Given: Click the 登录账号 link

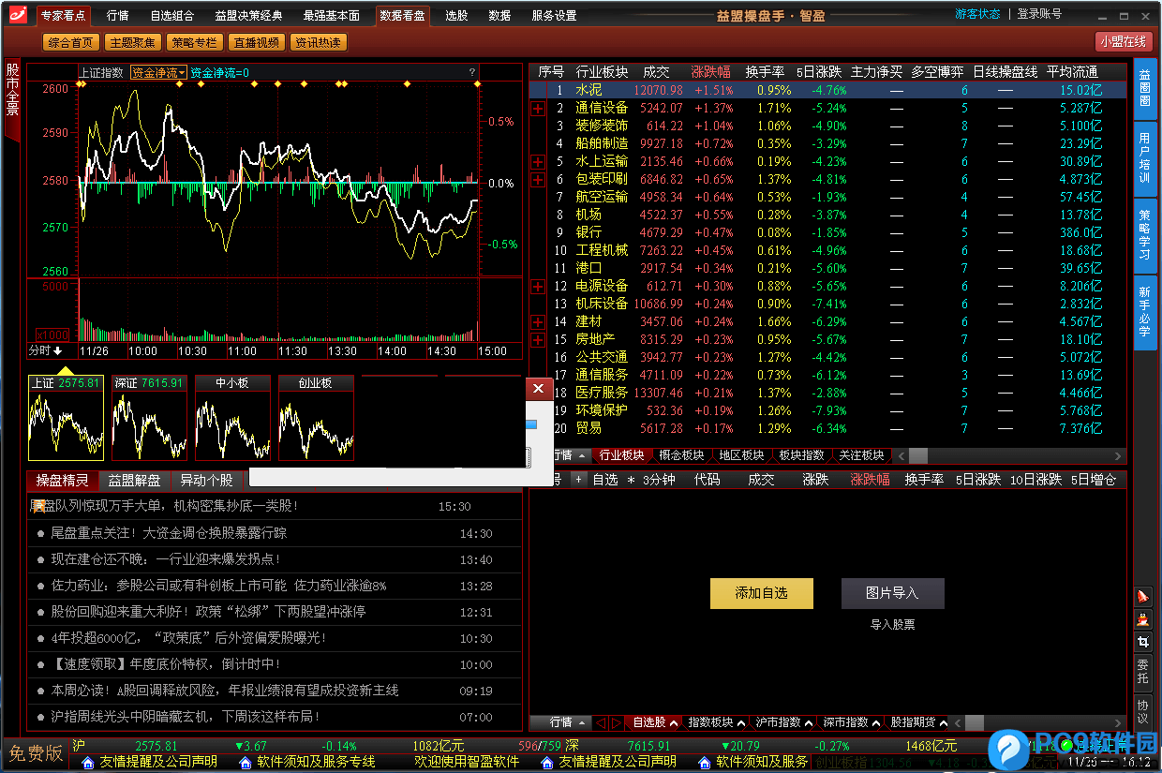Looking at the screenshot, I should tap(1040, 13).
